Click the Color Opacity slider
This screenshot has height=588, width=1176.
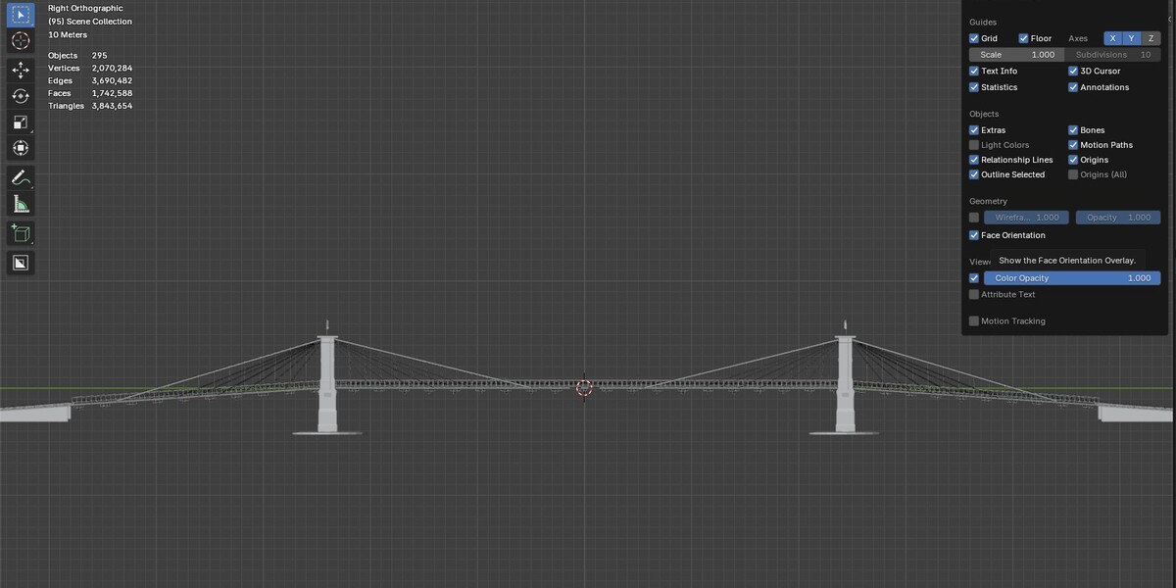[1072, 278]
